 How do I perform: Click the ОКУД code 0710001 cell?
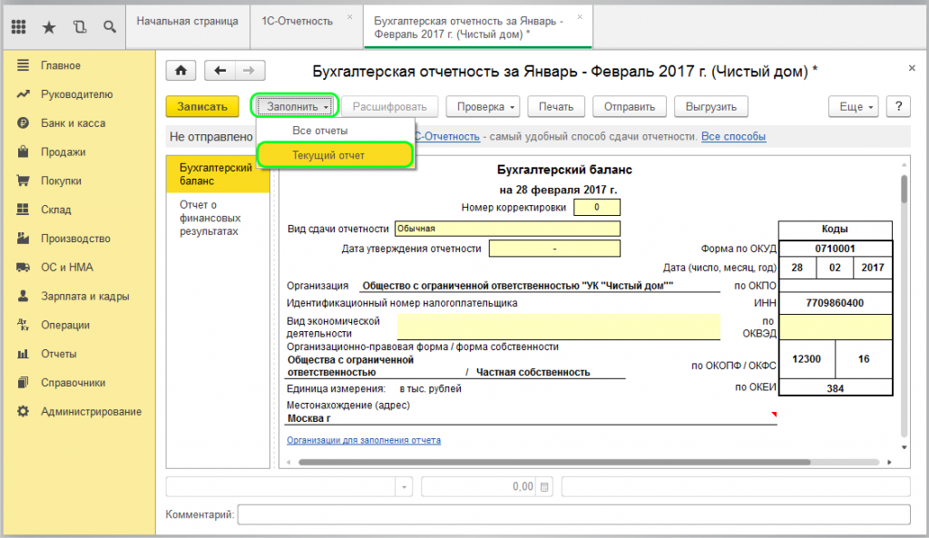(836, 249)
